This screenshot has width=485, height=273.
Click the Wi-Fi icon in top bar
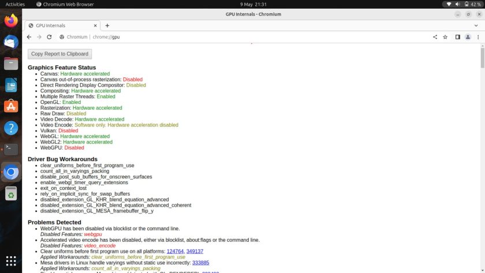pyautogui.click(x=449, y=4)
